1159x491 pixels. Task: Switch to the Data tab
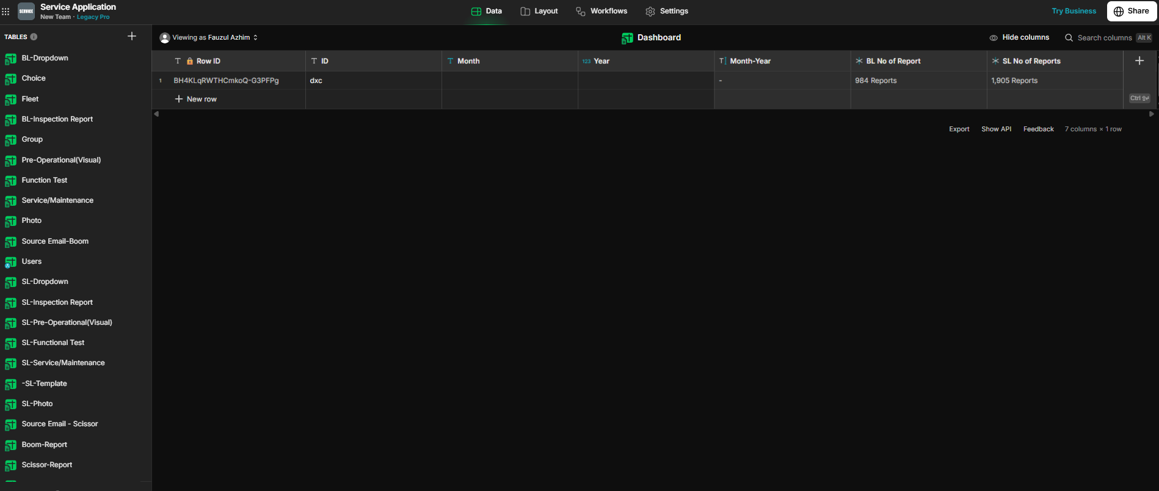[x=487, y=12]
